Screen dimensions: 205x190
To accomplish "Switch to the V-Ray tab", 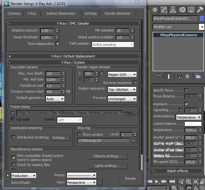I will pyautogui.click(x=32, y=13).
